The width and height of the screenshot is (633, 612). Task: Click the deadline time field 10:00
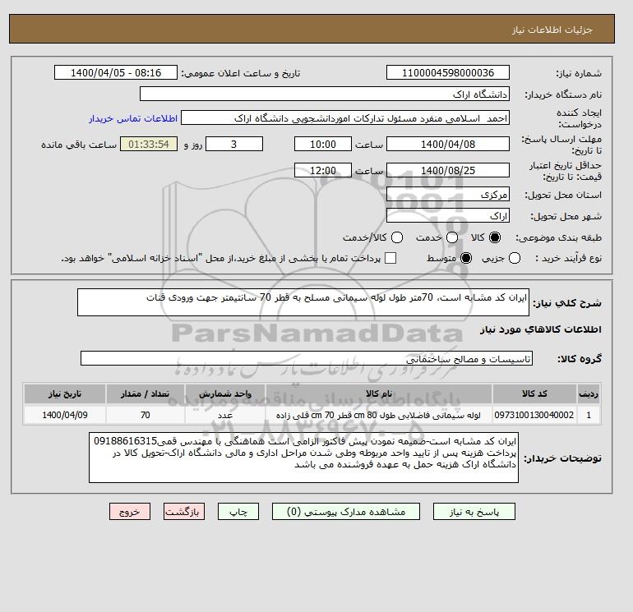pyautogui.click(x=323, y=144)
